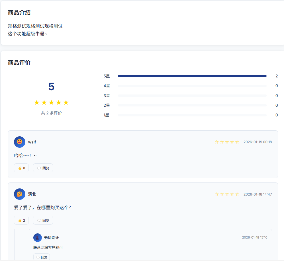Open reviewer wslf's profile name

click(32, 142)
